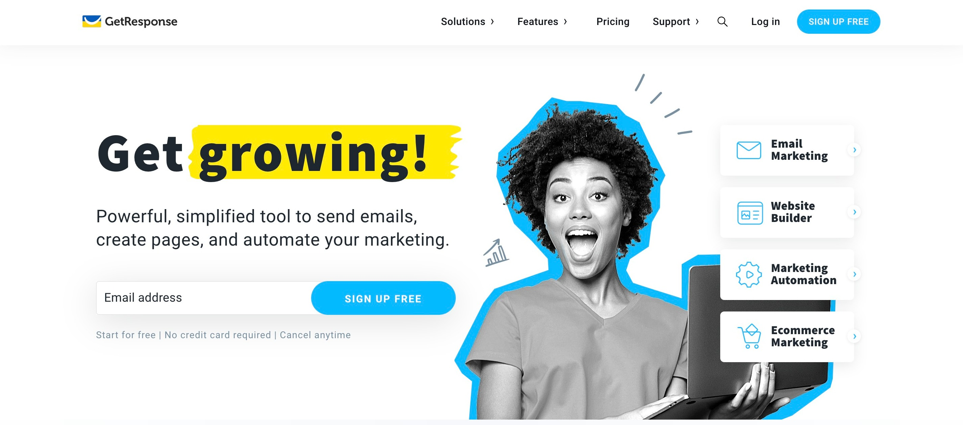Expand the Support dropdown menu
The width and height of the screenshot is (963, 425).
coord(676,22)
